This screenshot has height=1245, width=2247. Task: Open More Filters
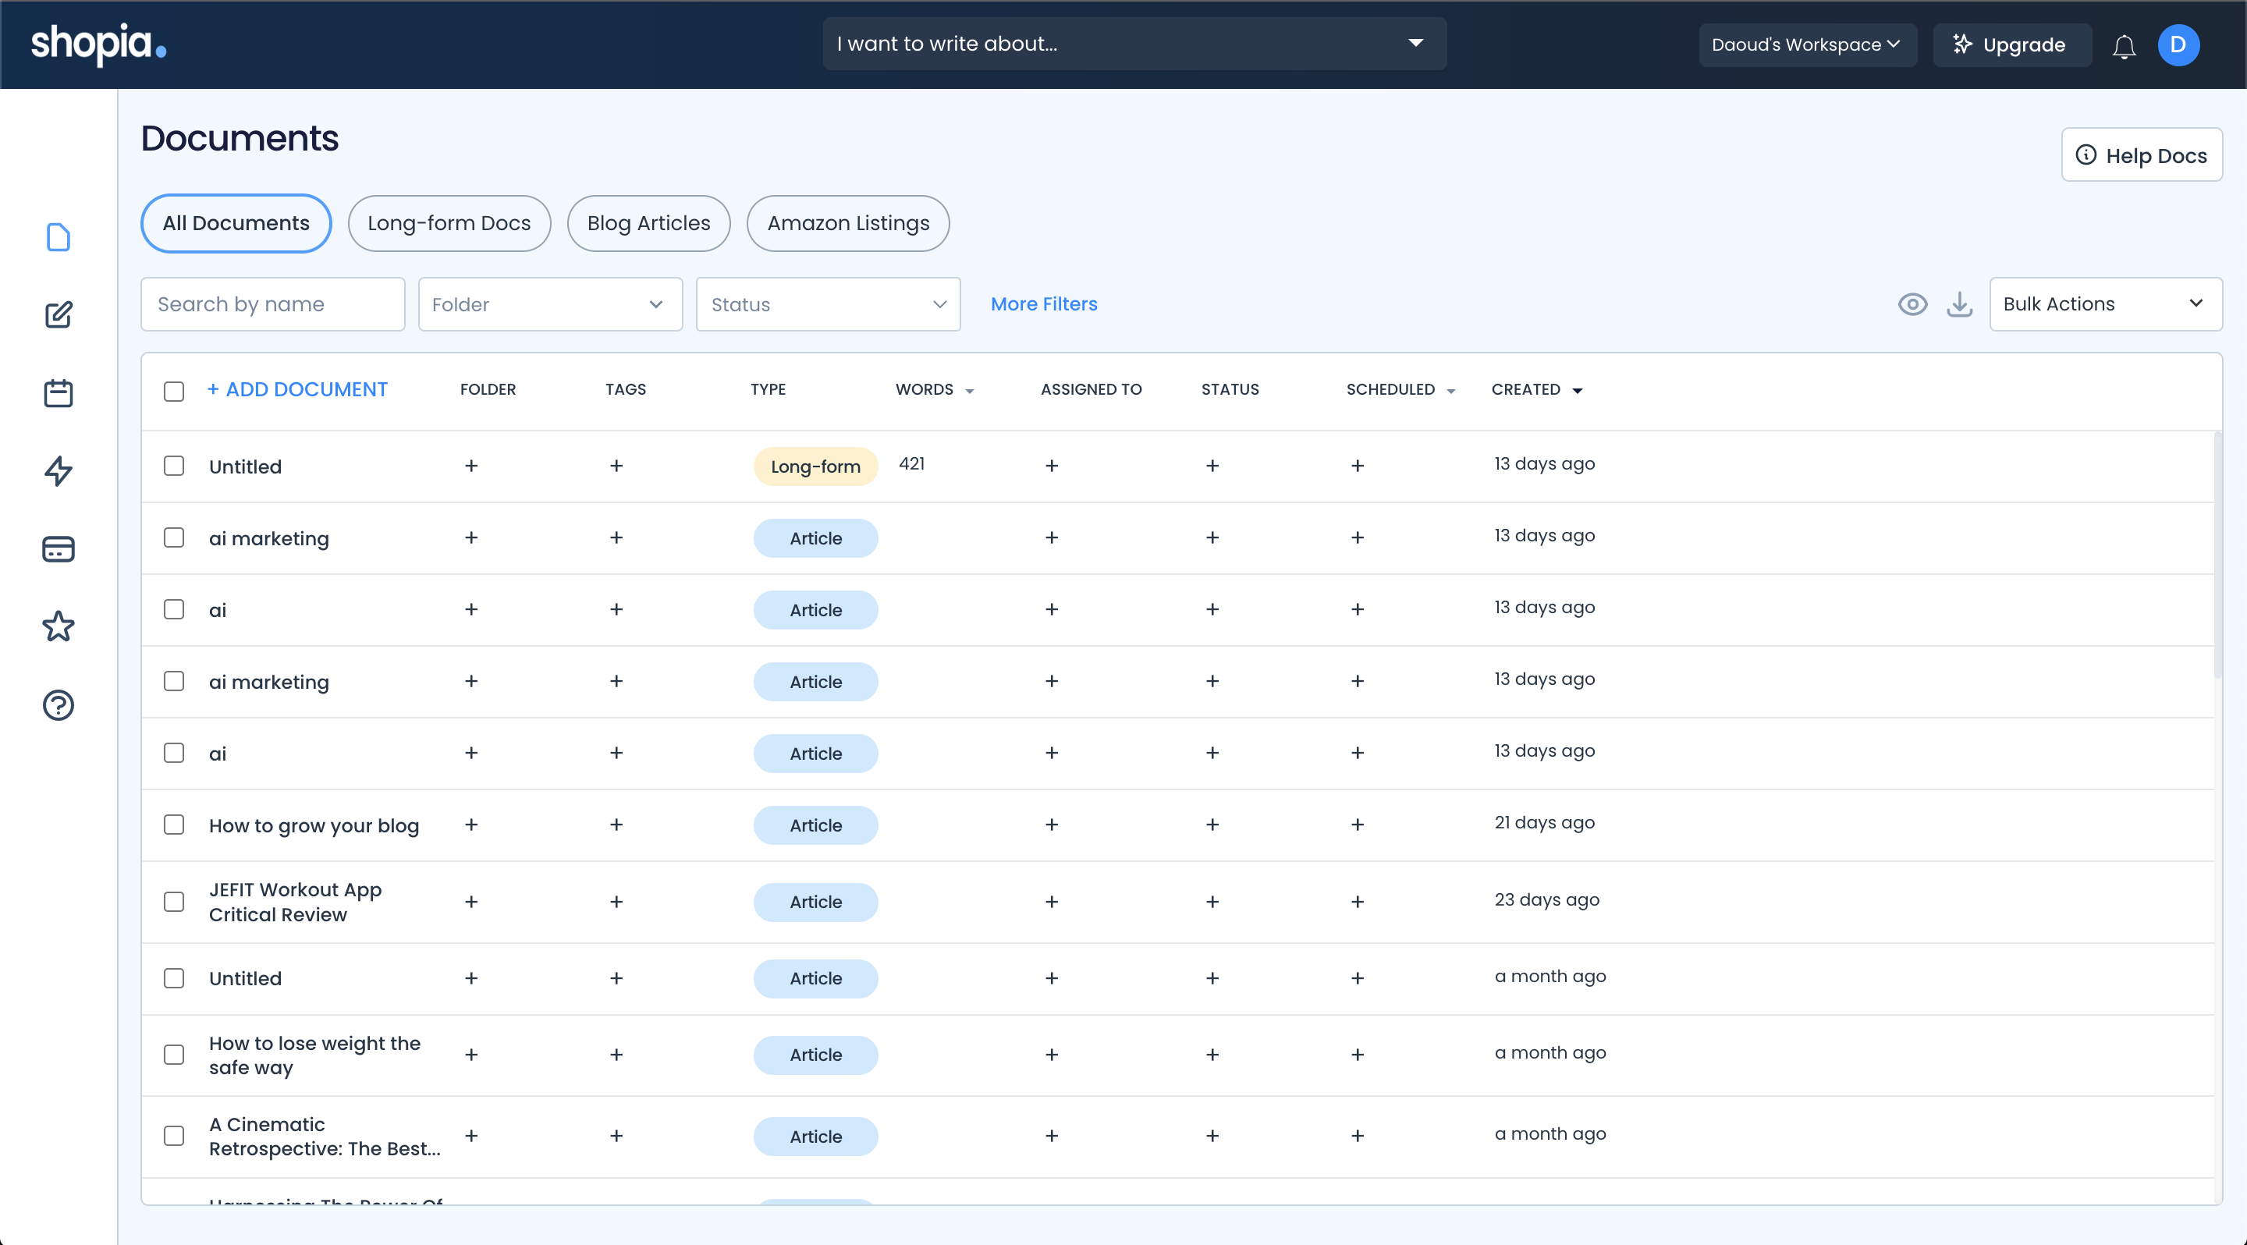tap(1044, 303)
